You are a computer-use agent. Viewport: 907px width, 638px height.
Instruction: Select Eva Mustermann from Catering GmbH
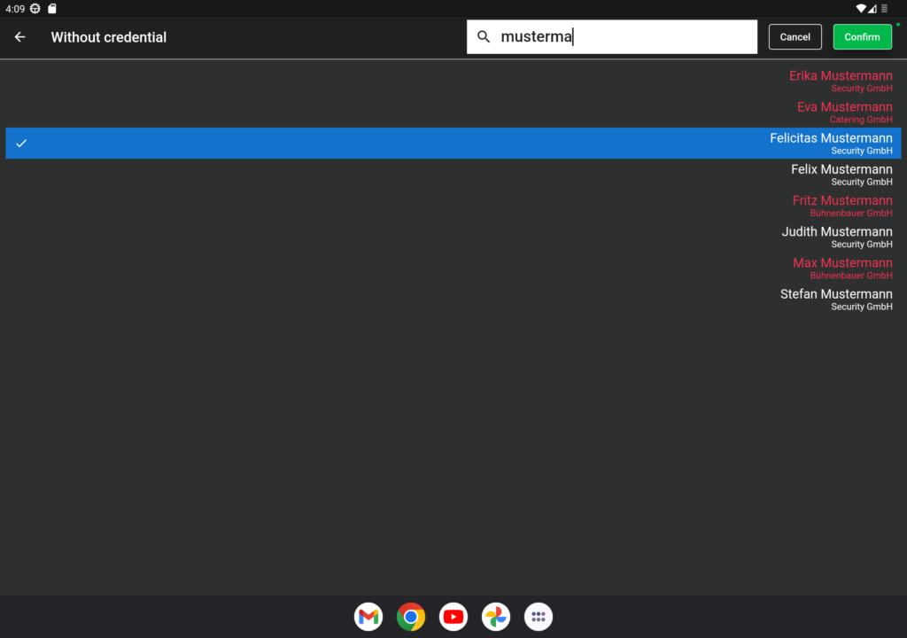coord(453,113)
